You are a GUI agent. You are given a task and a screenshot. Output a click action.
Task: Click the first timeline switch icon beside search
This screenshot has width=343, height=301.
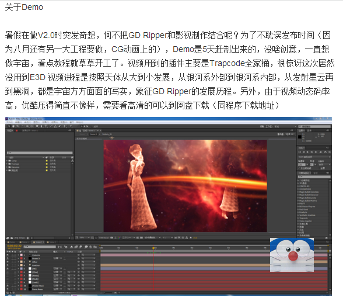[60, 247]
